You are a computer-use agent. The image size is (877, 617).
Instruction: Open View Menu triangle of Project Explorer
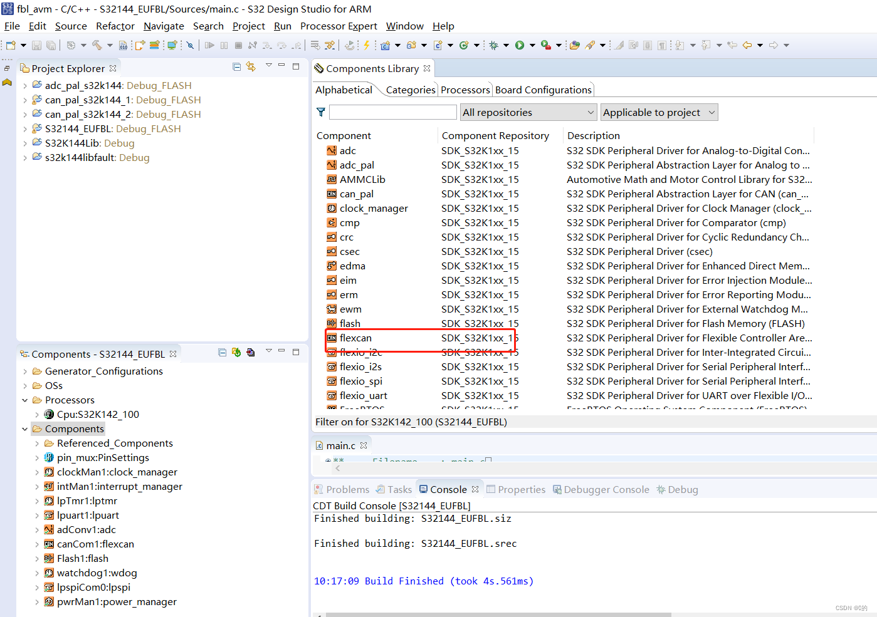(x=268, y=65)
